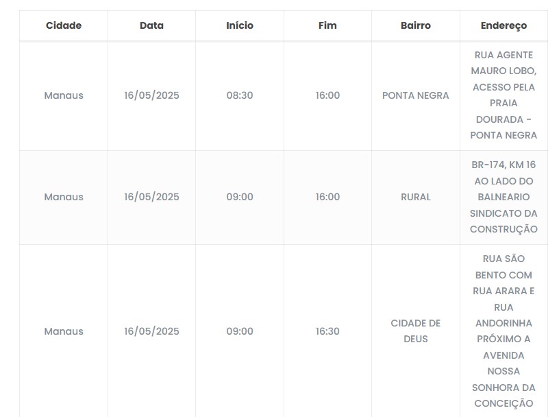559x417 pixels.
Task: Click the RURAL neighborhood cell
Action: (416, 197)
